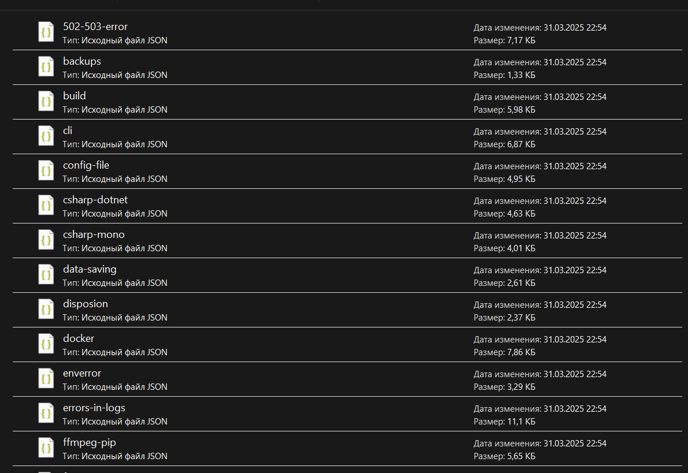The height and width of the screenshot is (473, 688).
Task: Select the type label under csharp-dotnet
Action: click(x=115, y=214)
